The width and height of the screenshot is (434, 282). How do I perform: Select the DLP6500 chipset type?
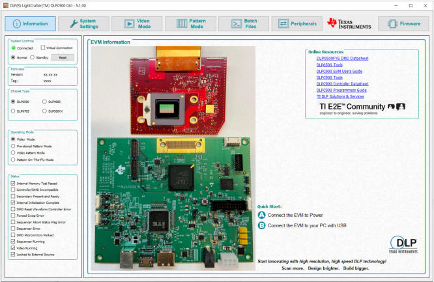[x=13, y=102]
